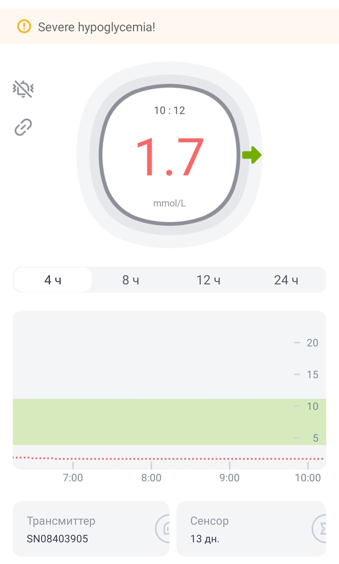Open the Сенсор 13 дн. card
The height and width of the screenshot is (564, 339).
tap(242, 529)
